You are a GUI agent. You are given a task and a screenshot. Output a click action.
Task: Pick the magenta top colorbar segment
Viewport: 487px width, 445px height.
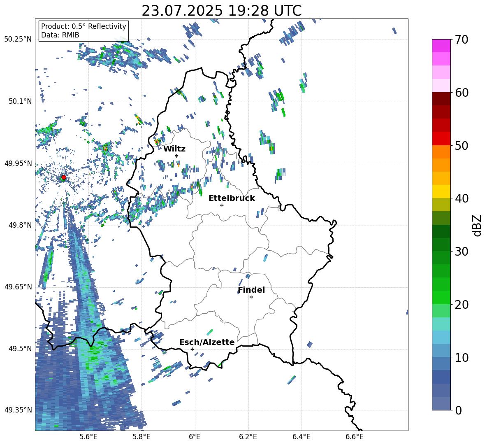click(441, 46)
